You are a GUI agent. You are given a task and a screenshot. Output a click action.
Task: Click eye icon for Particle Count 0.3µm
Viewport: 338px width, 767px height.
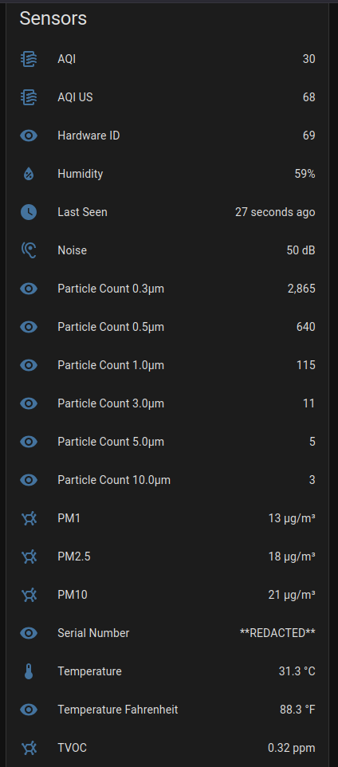pos(29,289)
